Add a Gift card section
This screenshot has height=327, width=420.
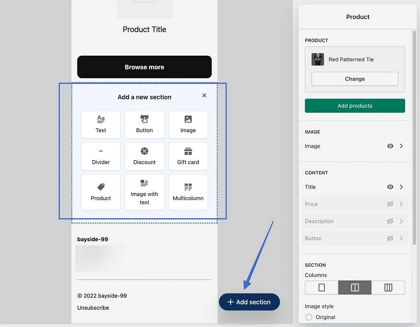coord(188,157)
